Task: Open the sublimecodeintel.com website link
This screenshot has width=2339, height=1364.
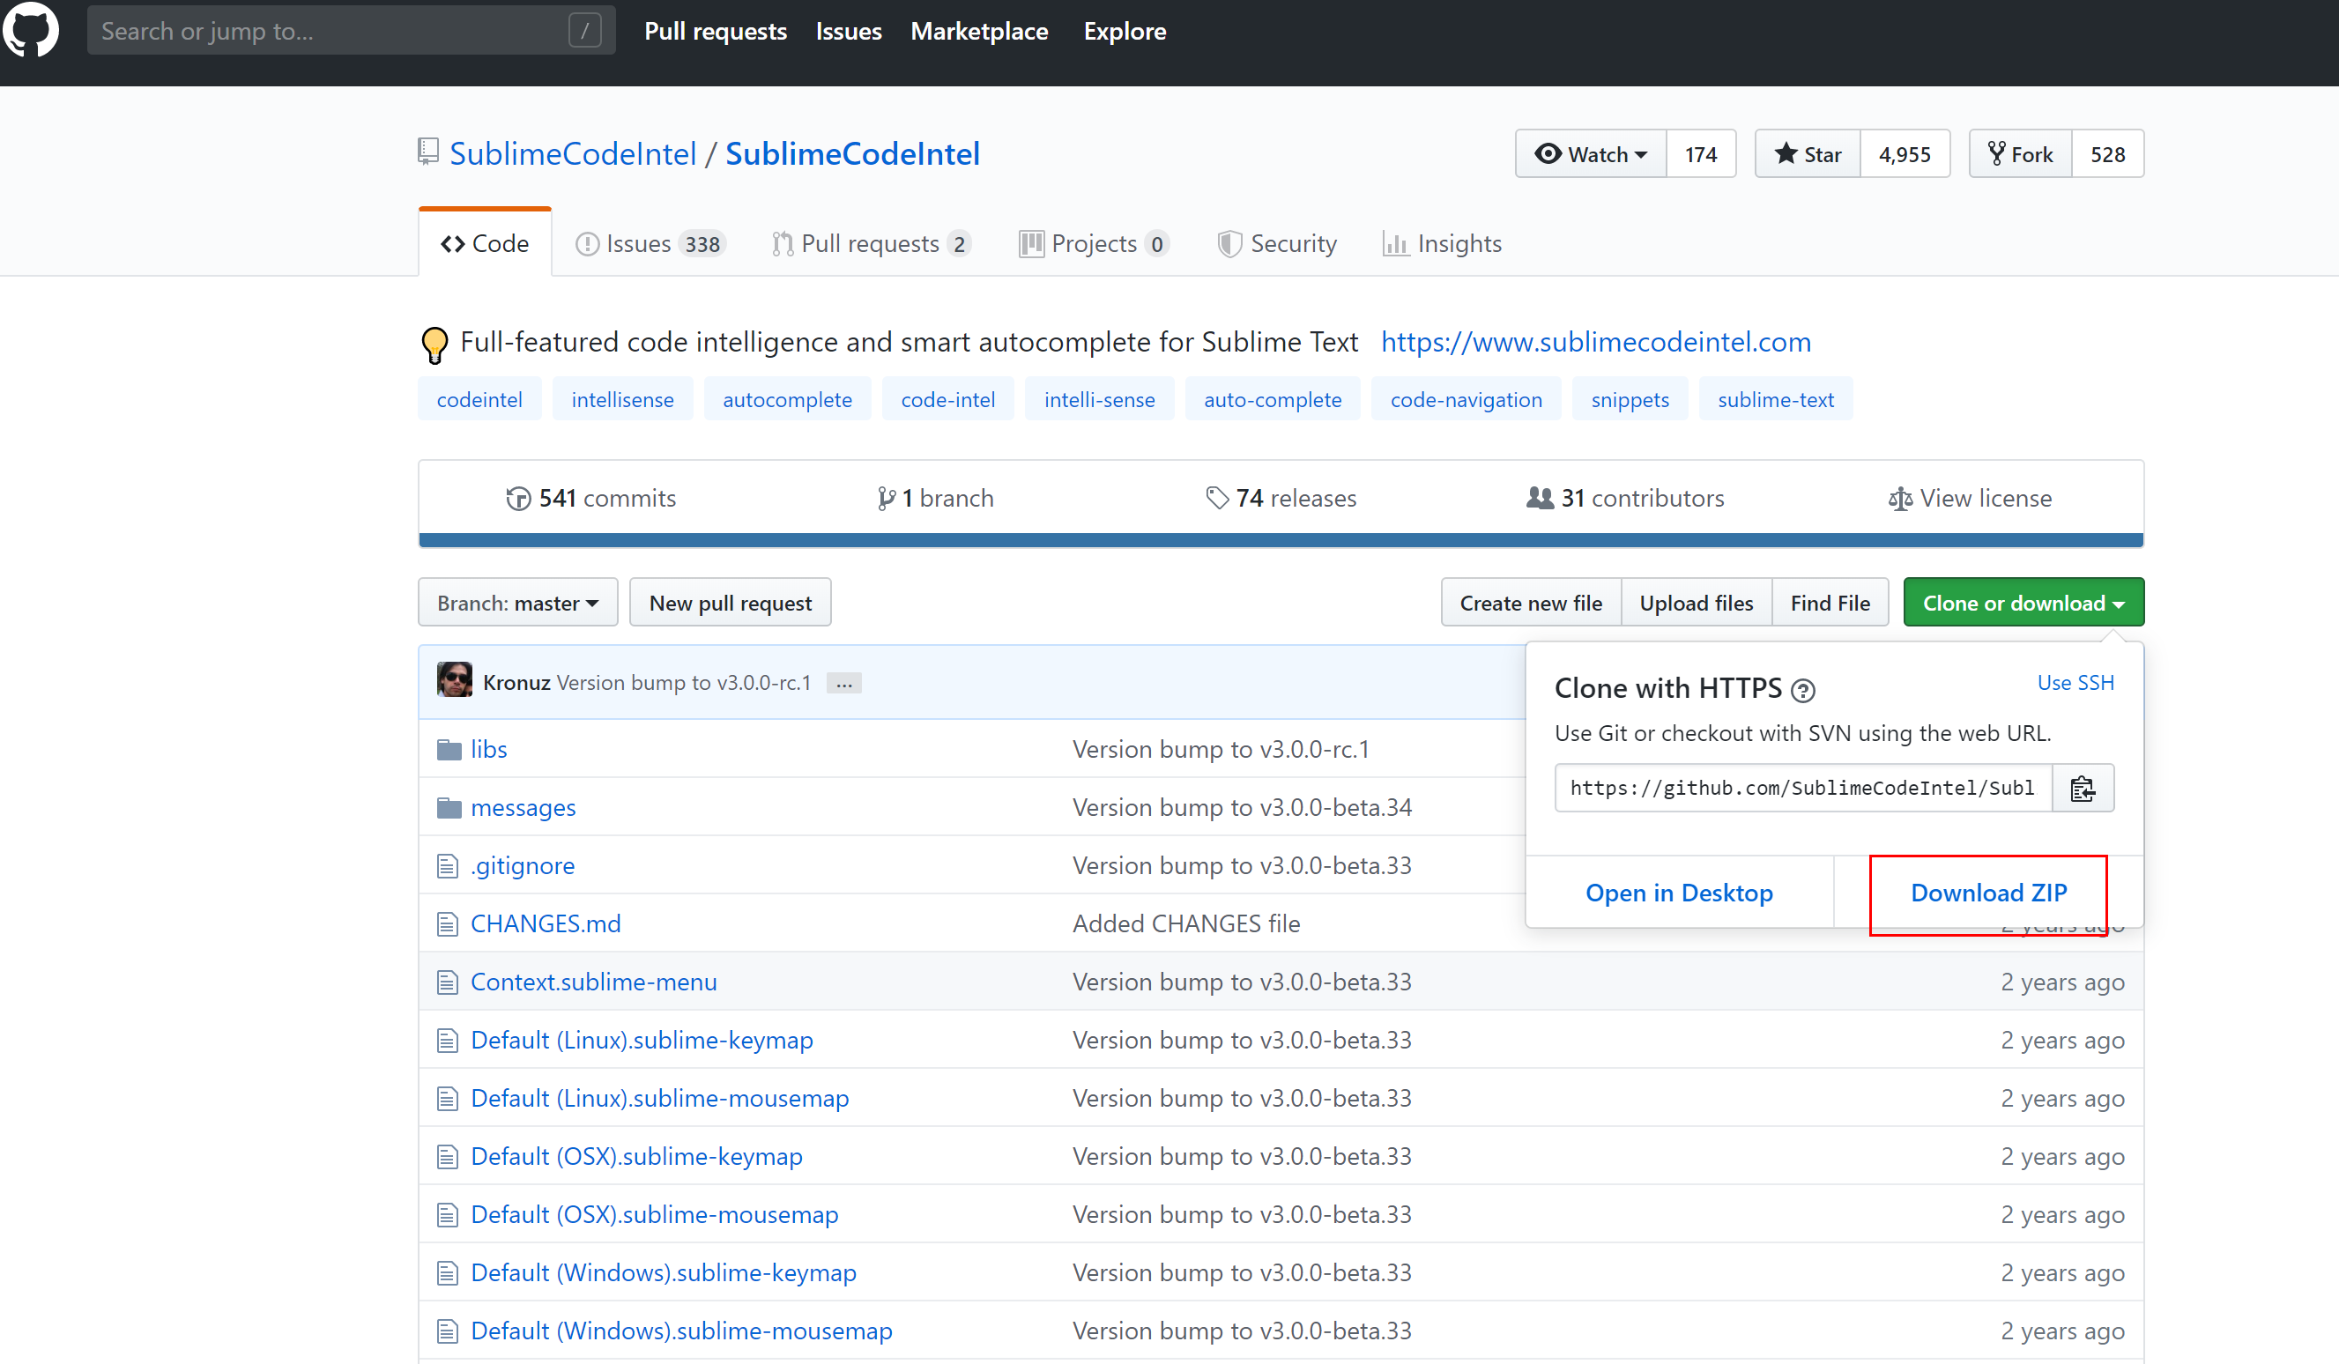Action: click(x=1594, y=343)
